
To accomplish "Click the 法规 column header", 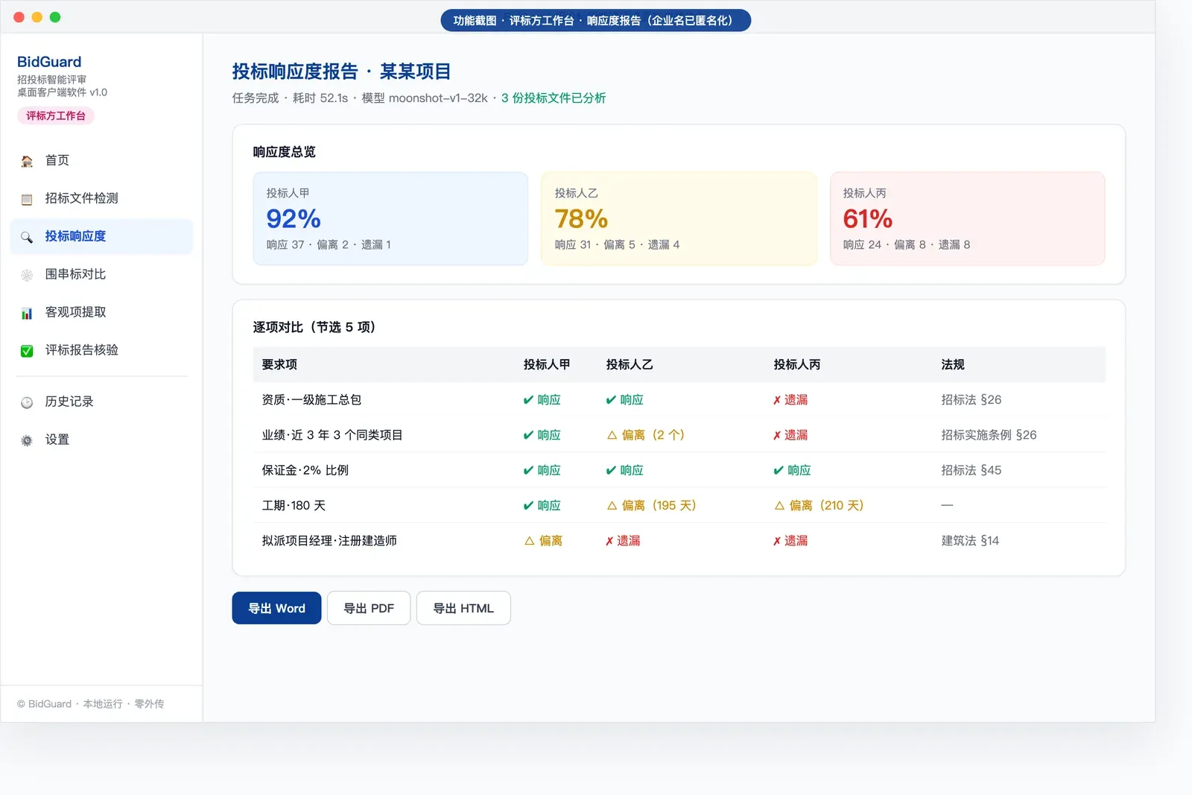I will click(x=953, y=364).
